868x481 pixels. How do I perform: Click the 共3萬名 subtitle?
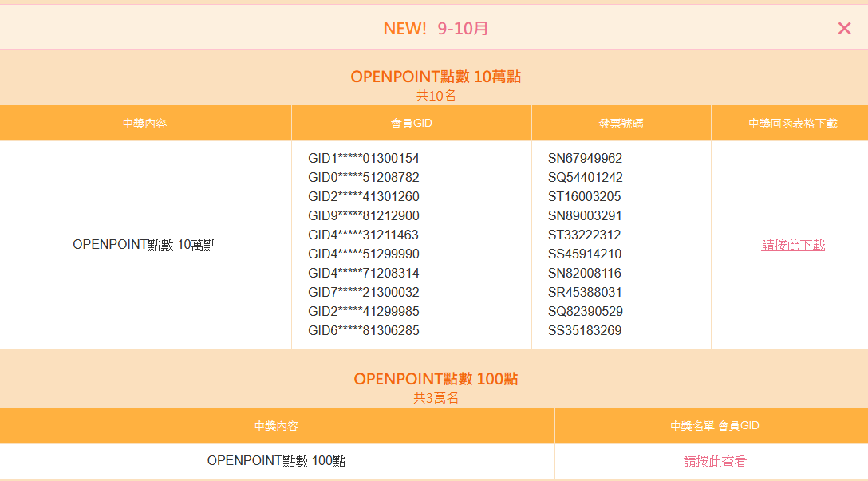point(436,398)
